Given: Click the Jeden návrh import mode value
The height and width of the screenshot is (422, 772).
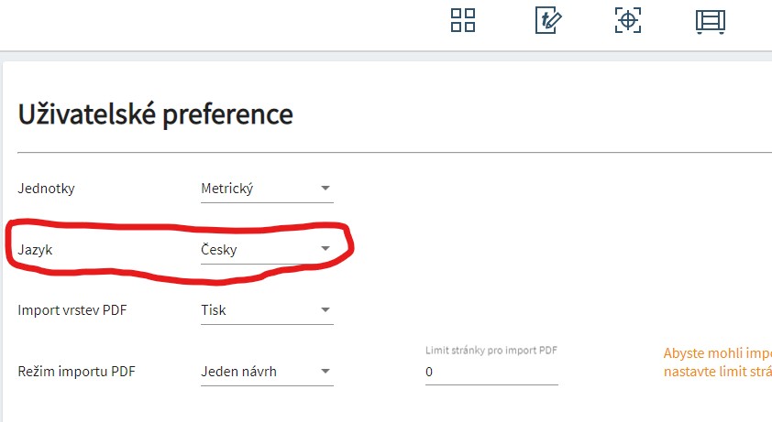Looking at the screenshot, I should (238, 372).
